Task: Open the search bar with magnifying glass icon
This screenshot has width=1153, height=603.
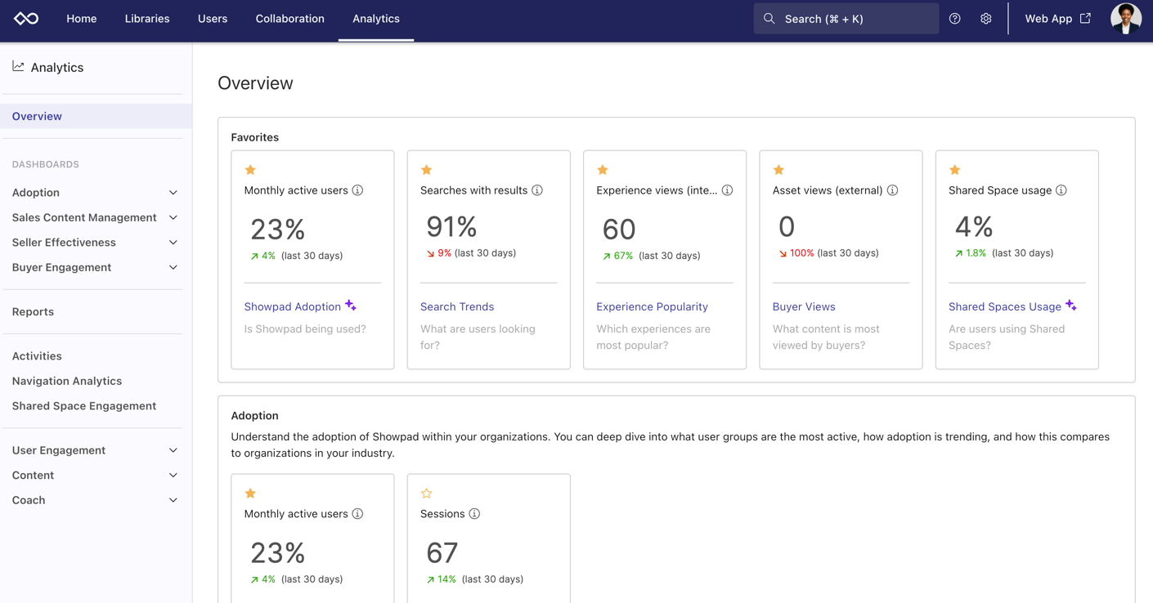Action: point(846,18)
